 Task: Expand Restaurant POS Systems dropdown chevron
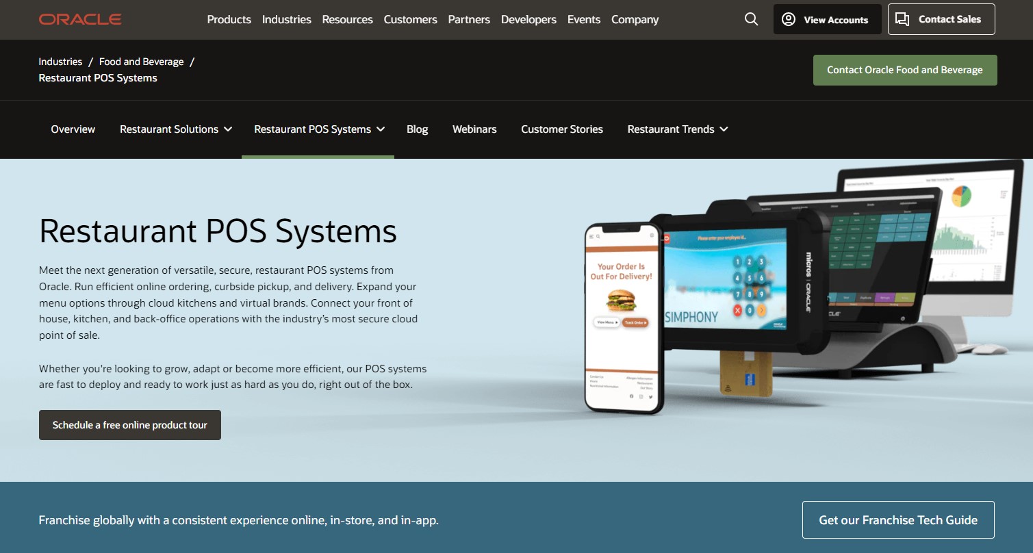[x=381, y=129]
